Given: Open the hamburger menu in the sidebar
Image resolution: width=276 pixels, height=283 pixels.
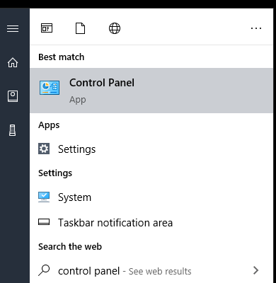Looking at the screenshot, I should 13,28.
